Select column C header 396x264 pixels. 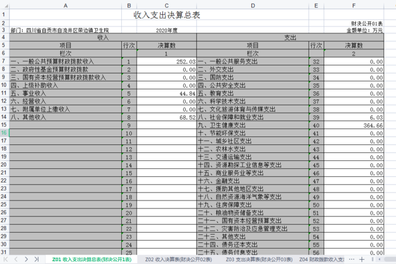point(166,5)
